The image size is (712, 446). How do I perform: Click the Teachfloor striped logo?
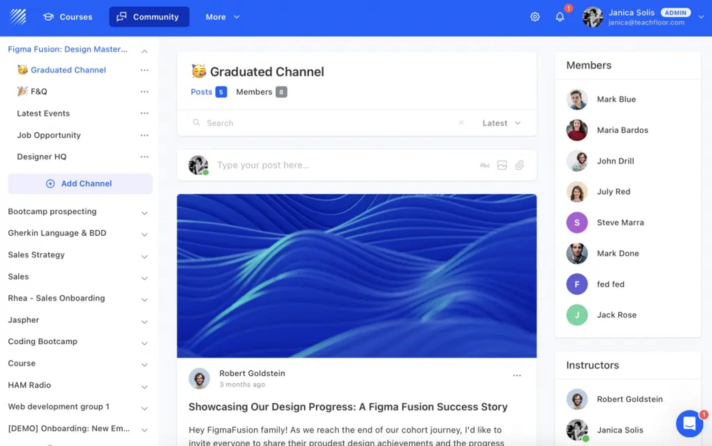18,17
